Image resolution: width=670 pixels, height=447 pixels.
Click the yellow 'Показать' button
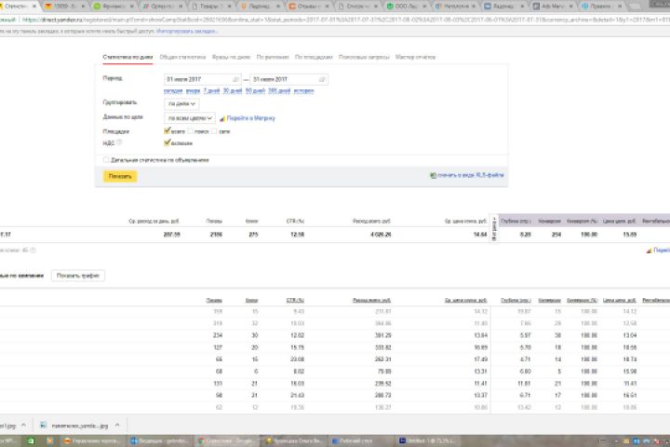point(120,176)
